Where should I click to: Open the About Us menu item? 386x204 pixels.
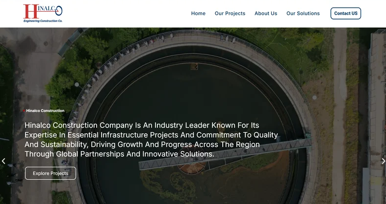pyautogui.click(x=266, y=13)
